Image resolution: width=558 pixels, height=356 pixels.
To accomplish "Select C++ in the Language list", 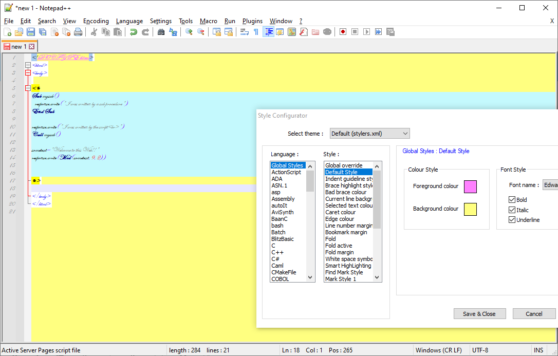I will tap(288, 252).
